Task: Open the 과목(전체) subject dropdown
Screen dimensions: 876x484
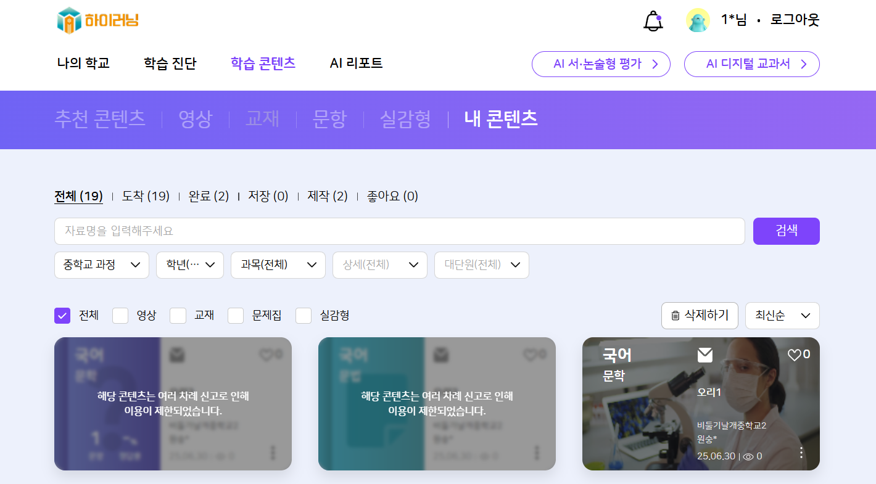Action: point(278,265)
